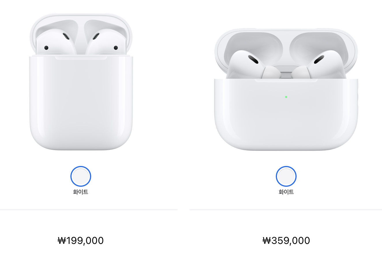This screenshot has height=254, width=382.
Task: Select the white swatch under ₩199,000 AirPods
Action: (81, 176)
